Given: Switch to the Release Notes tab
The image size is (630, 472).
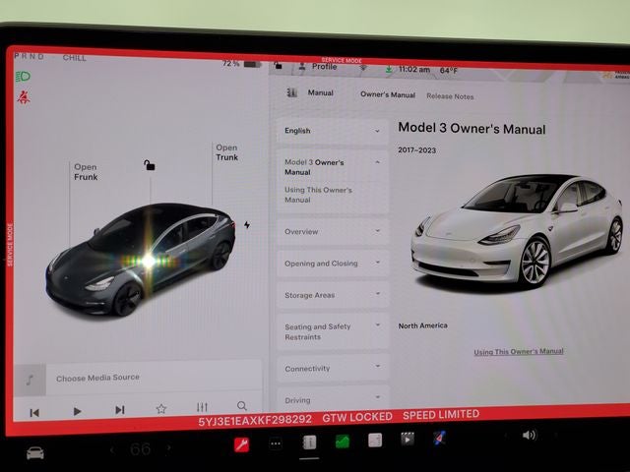Looking at the screenshot, I should click(x=450, y=96).
